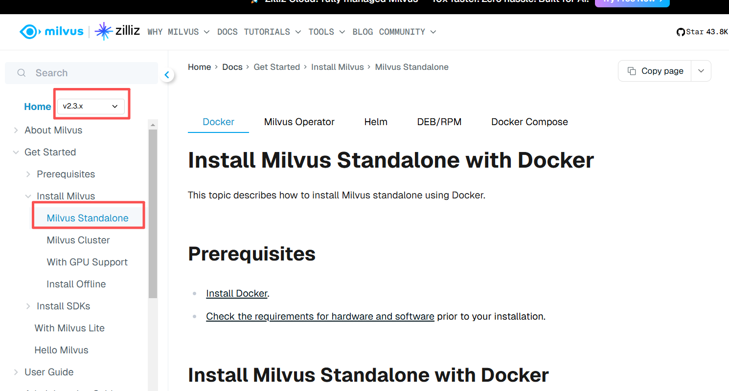Collapse the Get Started section

[16, 152]
